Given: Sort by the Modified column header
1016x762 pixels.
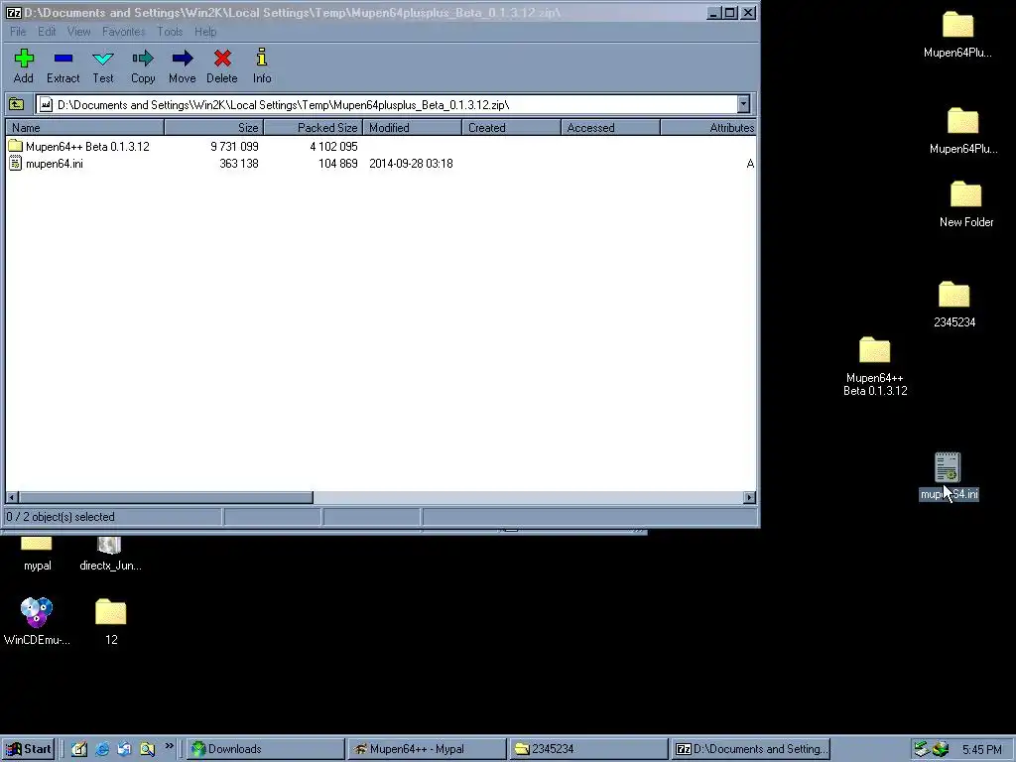Looking at the screenshot, I should [412, 128].
